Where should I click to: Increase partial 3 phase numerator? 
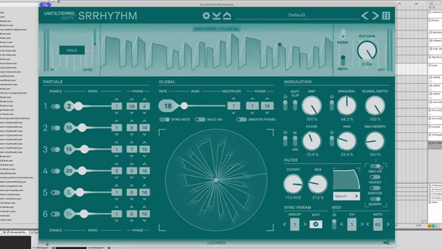point(132,142)
